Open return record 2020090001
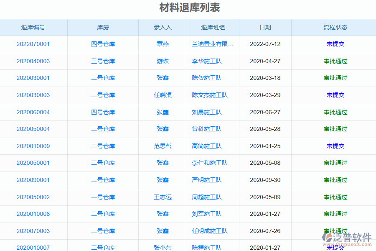The width and height of the screenshot is (376, 251). [34, 180]
